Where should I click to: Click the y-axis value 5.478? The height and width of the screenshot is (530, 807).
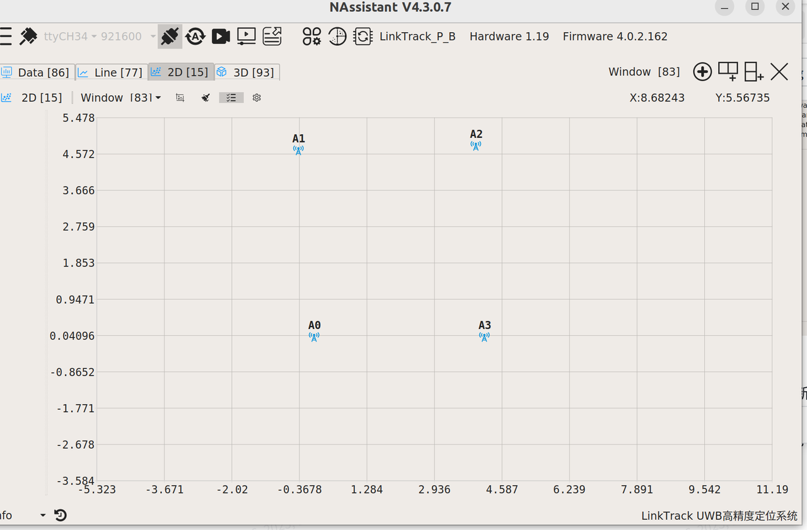78,118
